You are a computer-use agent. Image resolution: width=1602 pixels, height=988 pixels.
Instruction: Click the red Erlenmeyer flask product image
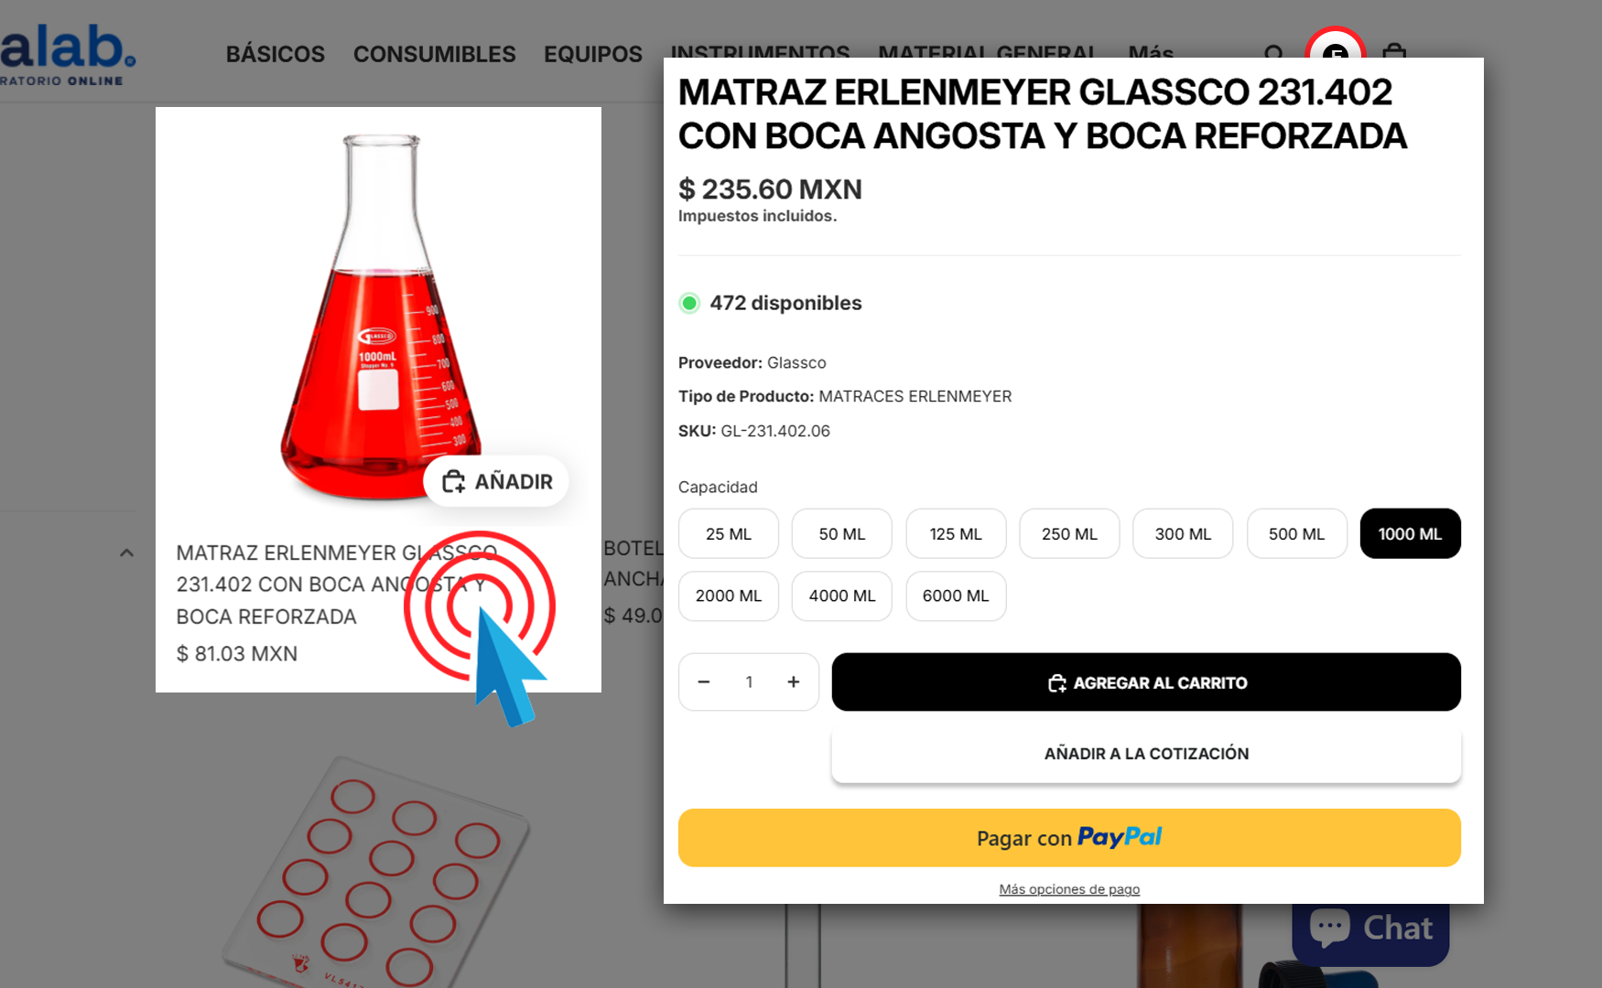click(379, 317)
